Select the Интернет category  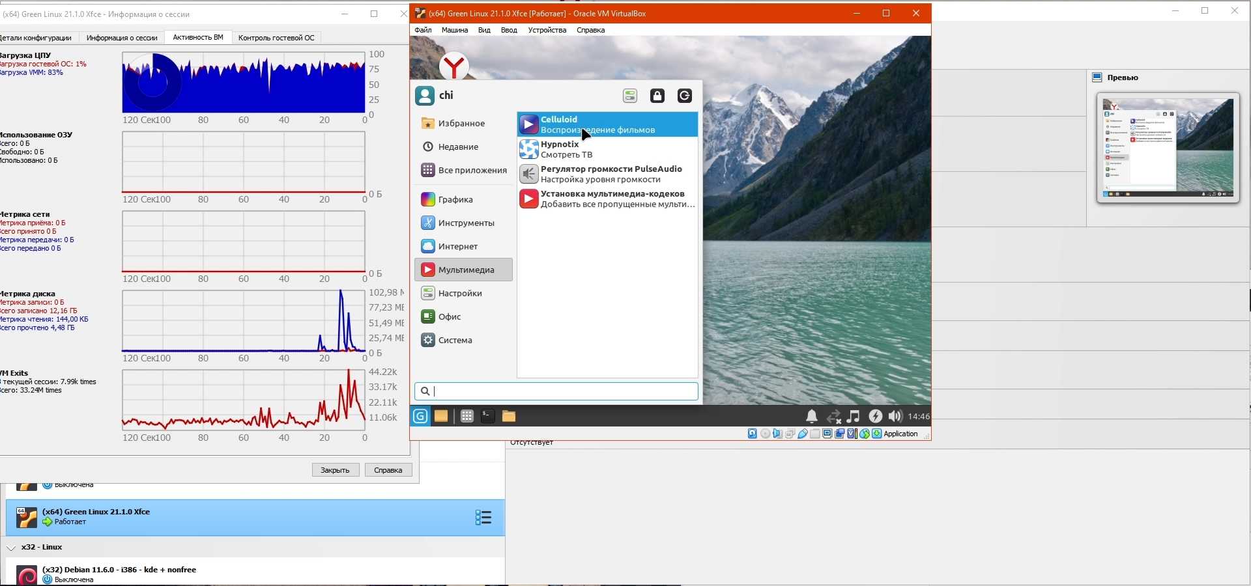(x=463, y=247)
